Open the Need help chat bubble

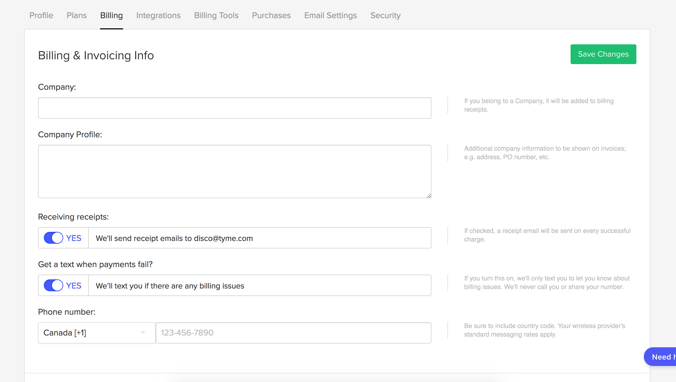pyautogui.click(x=660, y=357)
